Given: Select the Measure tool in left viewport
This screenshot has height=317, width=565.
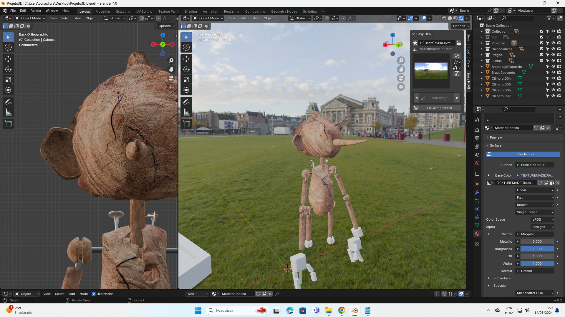Looking at the screenshot, I should 8,112.
